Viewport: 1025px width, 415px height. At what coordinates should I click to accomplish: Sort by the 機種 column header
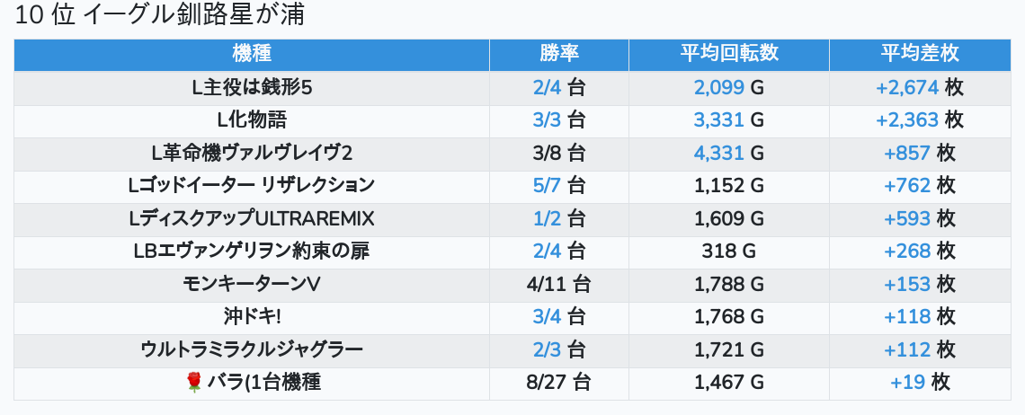click(x=252, y=55)
